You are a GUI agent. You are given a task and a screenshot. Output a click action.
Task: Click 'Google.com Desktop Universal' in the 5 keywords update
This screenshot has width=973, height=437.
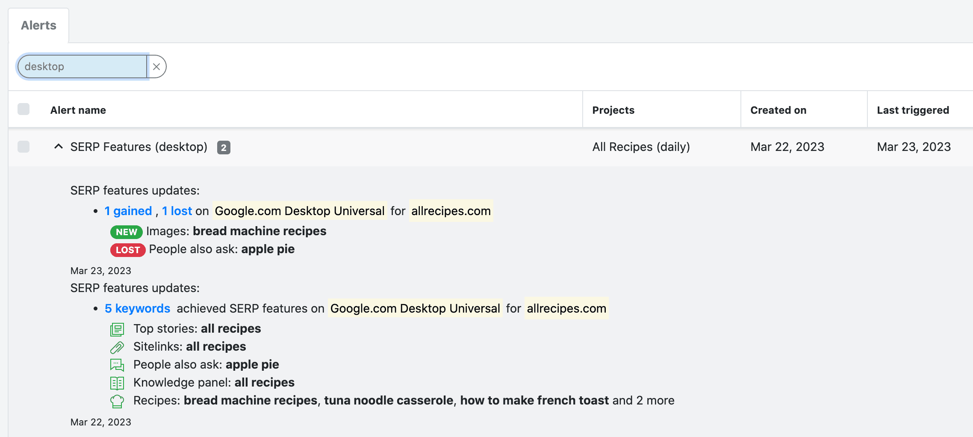click(415, 308)
